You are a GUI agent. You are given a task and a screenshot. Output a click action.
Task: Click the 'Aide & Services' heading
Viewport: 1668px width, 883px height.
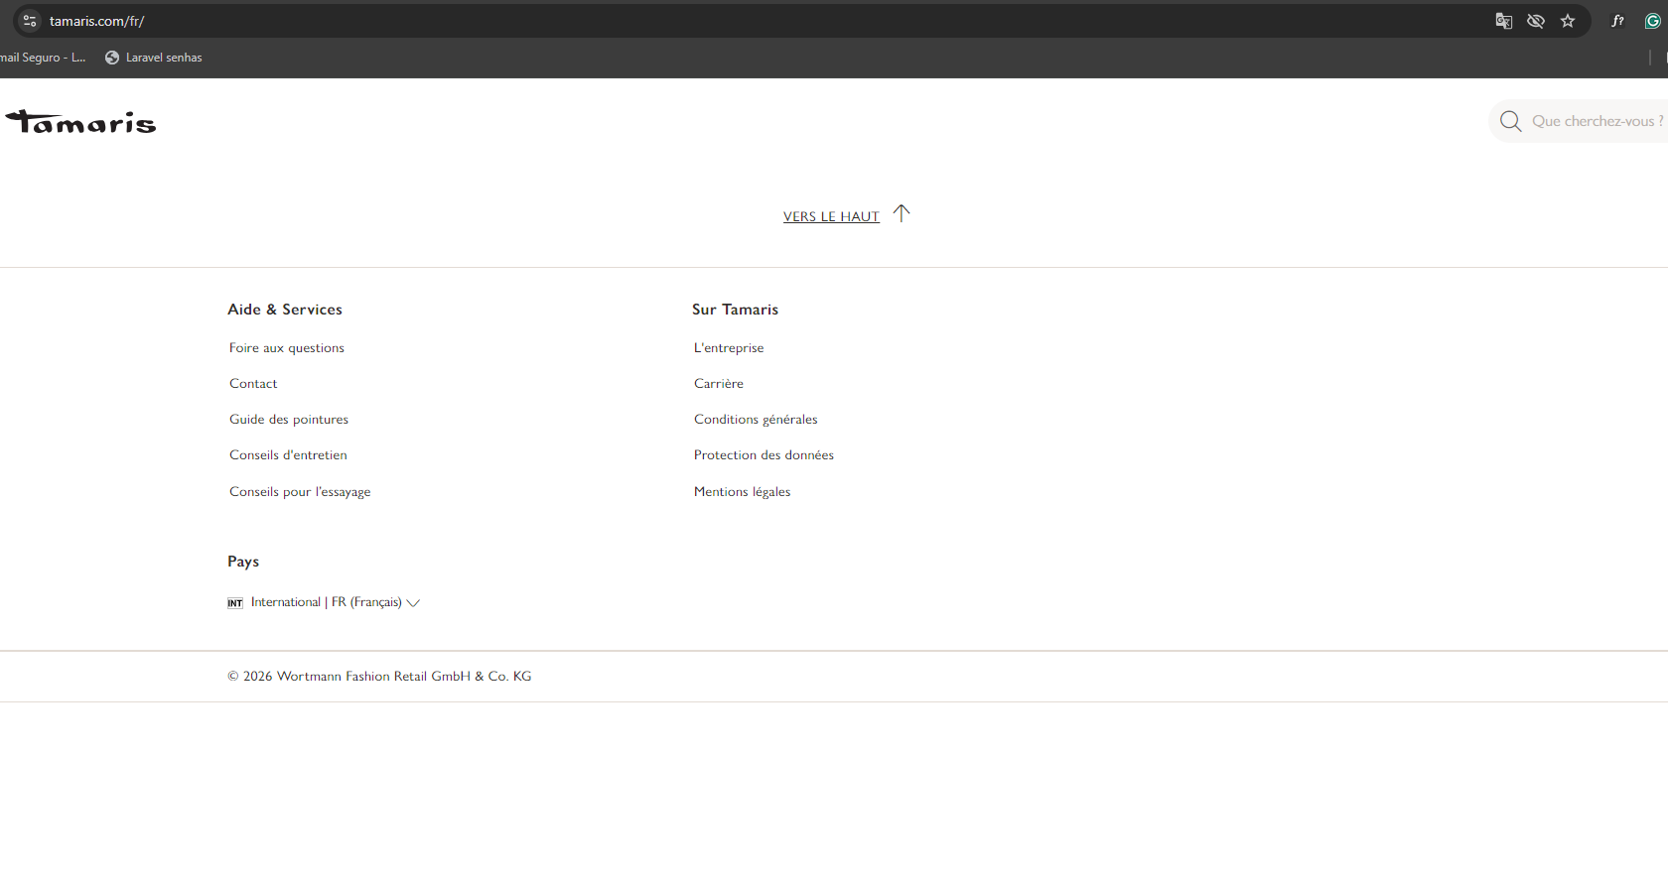(x=285, y=310)
